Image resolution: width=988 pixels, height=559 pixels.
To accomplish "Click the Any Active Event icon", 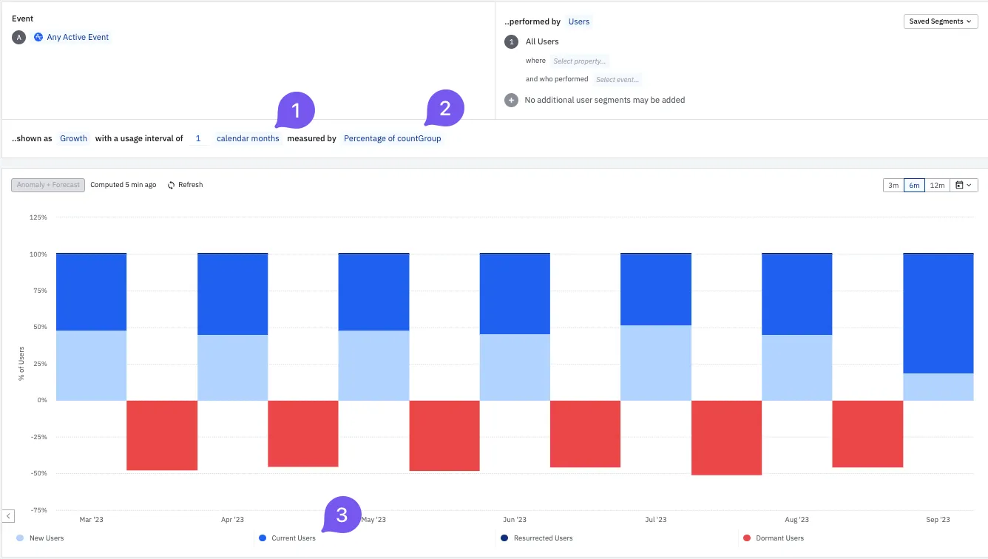I will tap(38, 37).
